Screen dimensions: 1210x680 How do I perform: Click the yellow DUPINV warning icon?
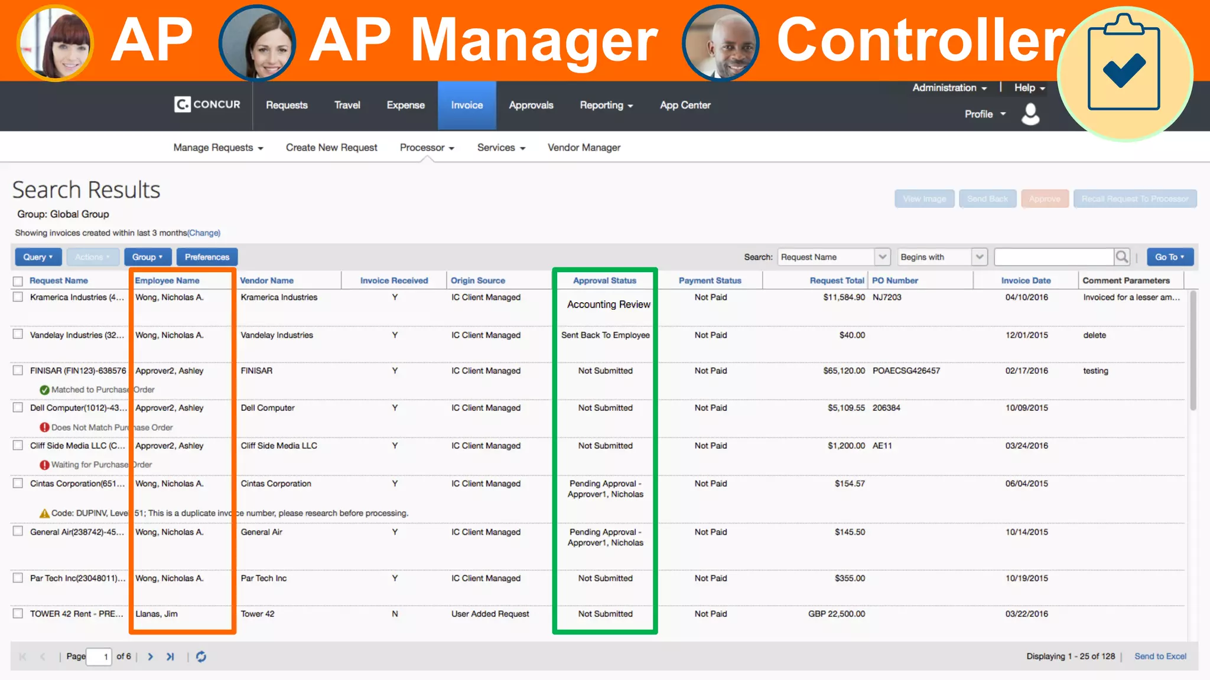point(44,513)
